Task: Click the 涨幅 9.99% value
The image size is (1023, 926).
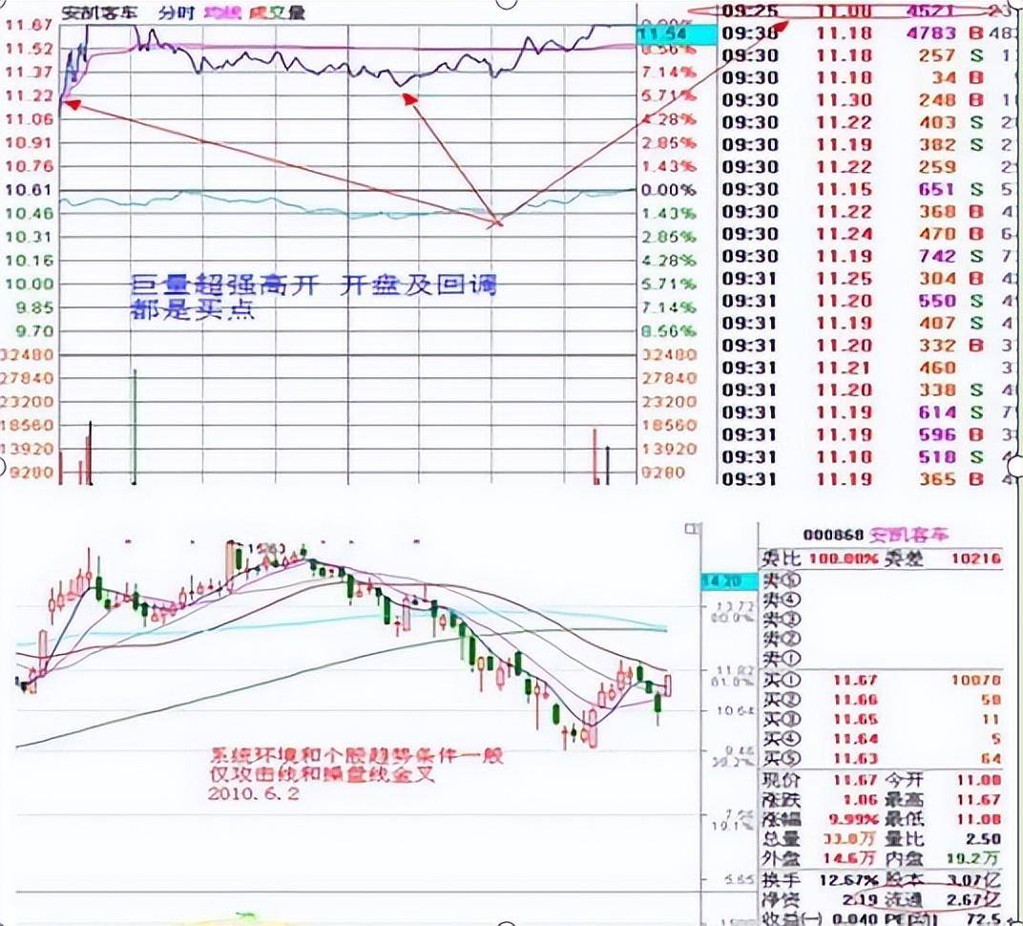Action: (853, 820)
